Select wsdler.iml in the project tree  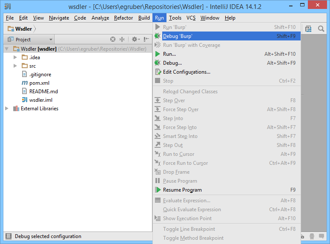(41, 100)
